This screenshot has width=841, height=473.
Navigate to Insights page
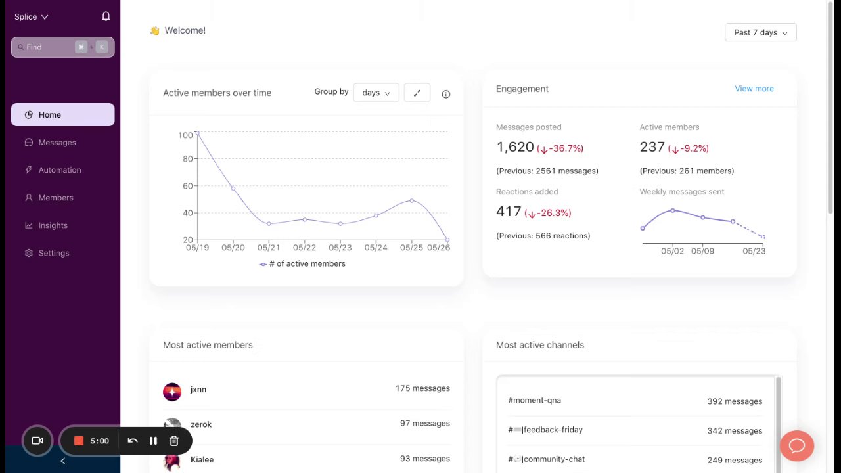tap(53, 225)
